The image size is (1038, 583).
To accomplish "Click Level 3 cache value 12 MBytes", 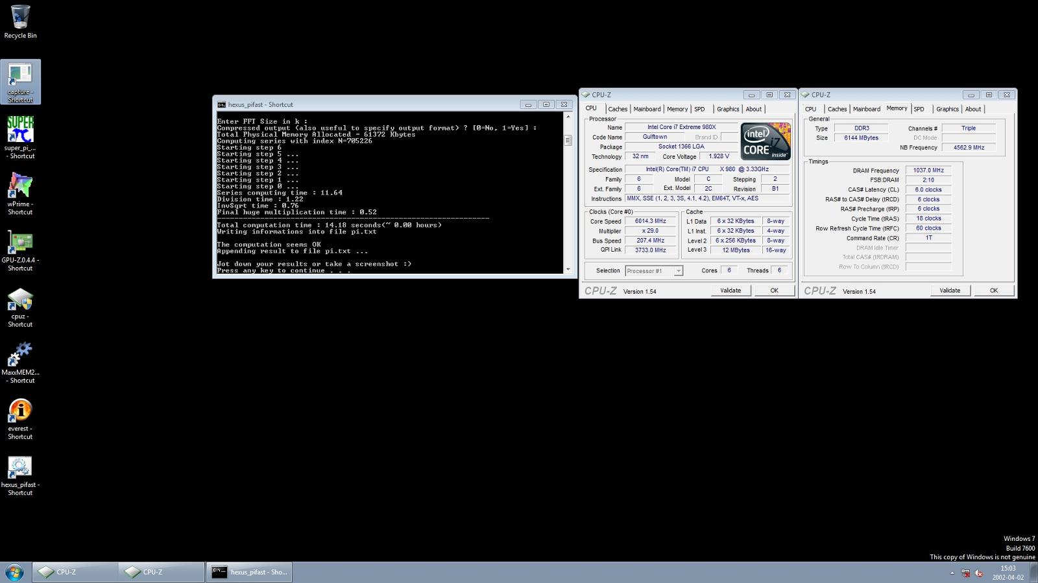I will 736,250.
